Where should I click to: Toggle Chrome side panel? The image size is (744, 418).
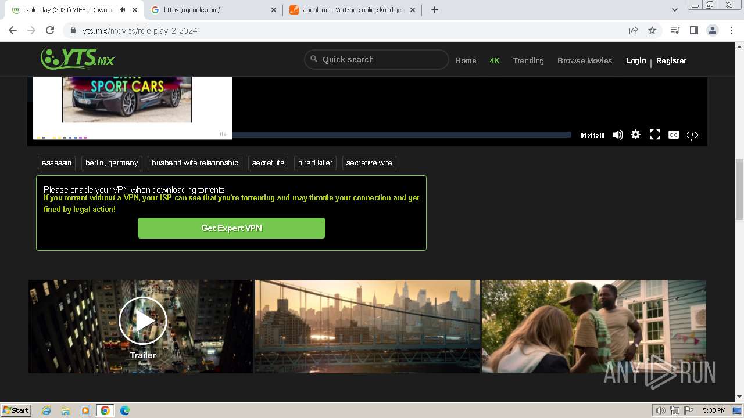pyautogui.click(x=693, y=30)
